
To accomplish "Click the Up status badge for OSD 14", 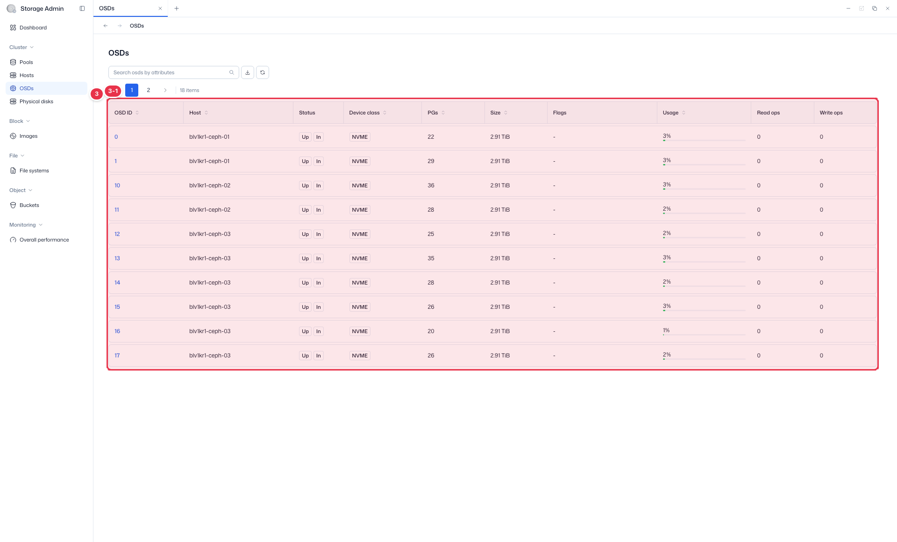I will click(305, 283).
